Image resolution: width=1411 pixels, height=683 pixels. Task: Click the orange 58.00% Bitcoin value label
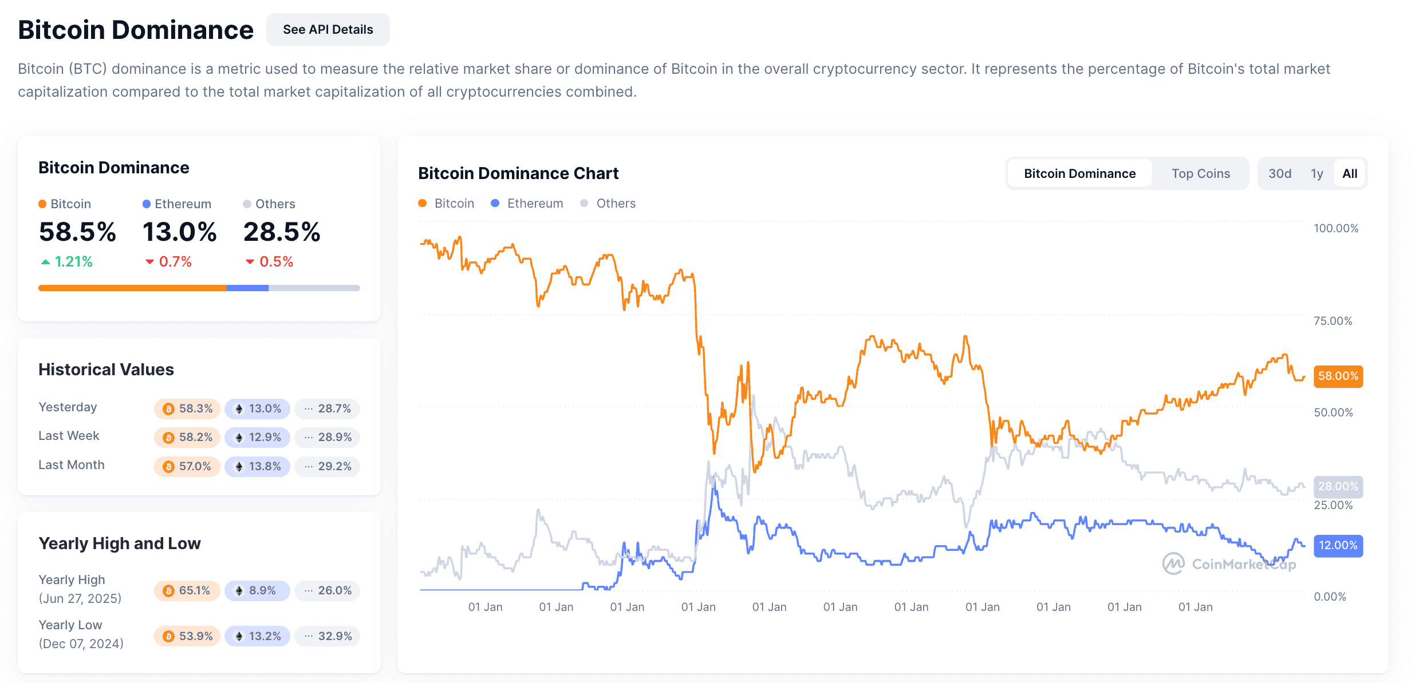(1338, 376)
